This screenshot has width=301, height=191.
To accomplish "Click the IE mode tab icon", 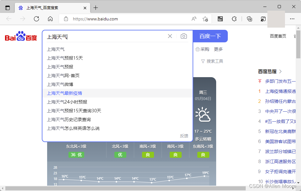I will (263, 19).
